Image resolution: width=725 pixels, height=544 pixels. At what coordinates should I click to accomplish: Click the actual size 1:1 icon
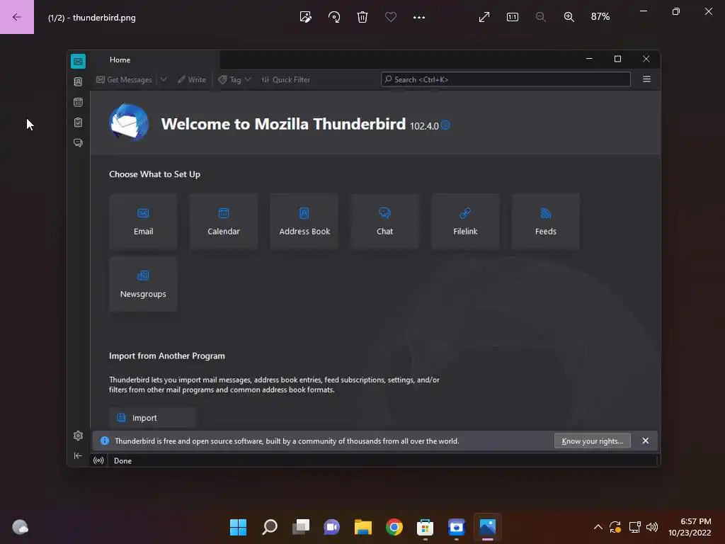513,17
